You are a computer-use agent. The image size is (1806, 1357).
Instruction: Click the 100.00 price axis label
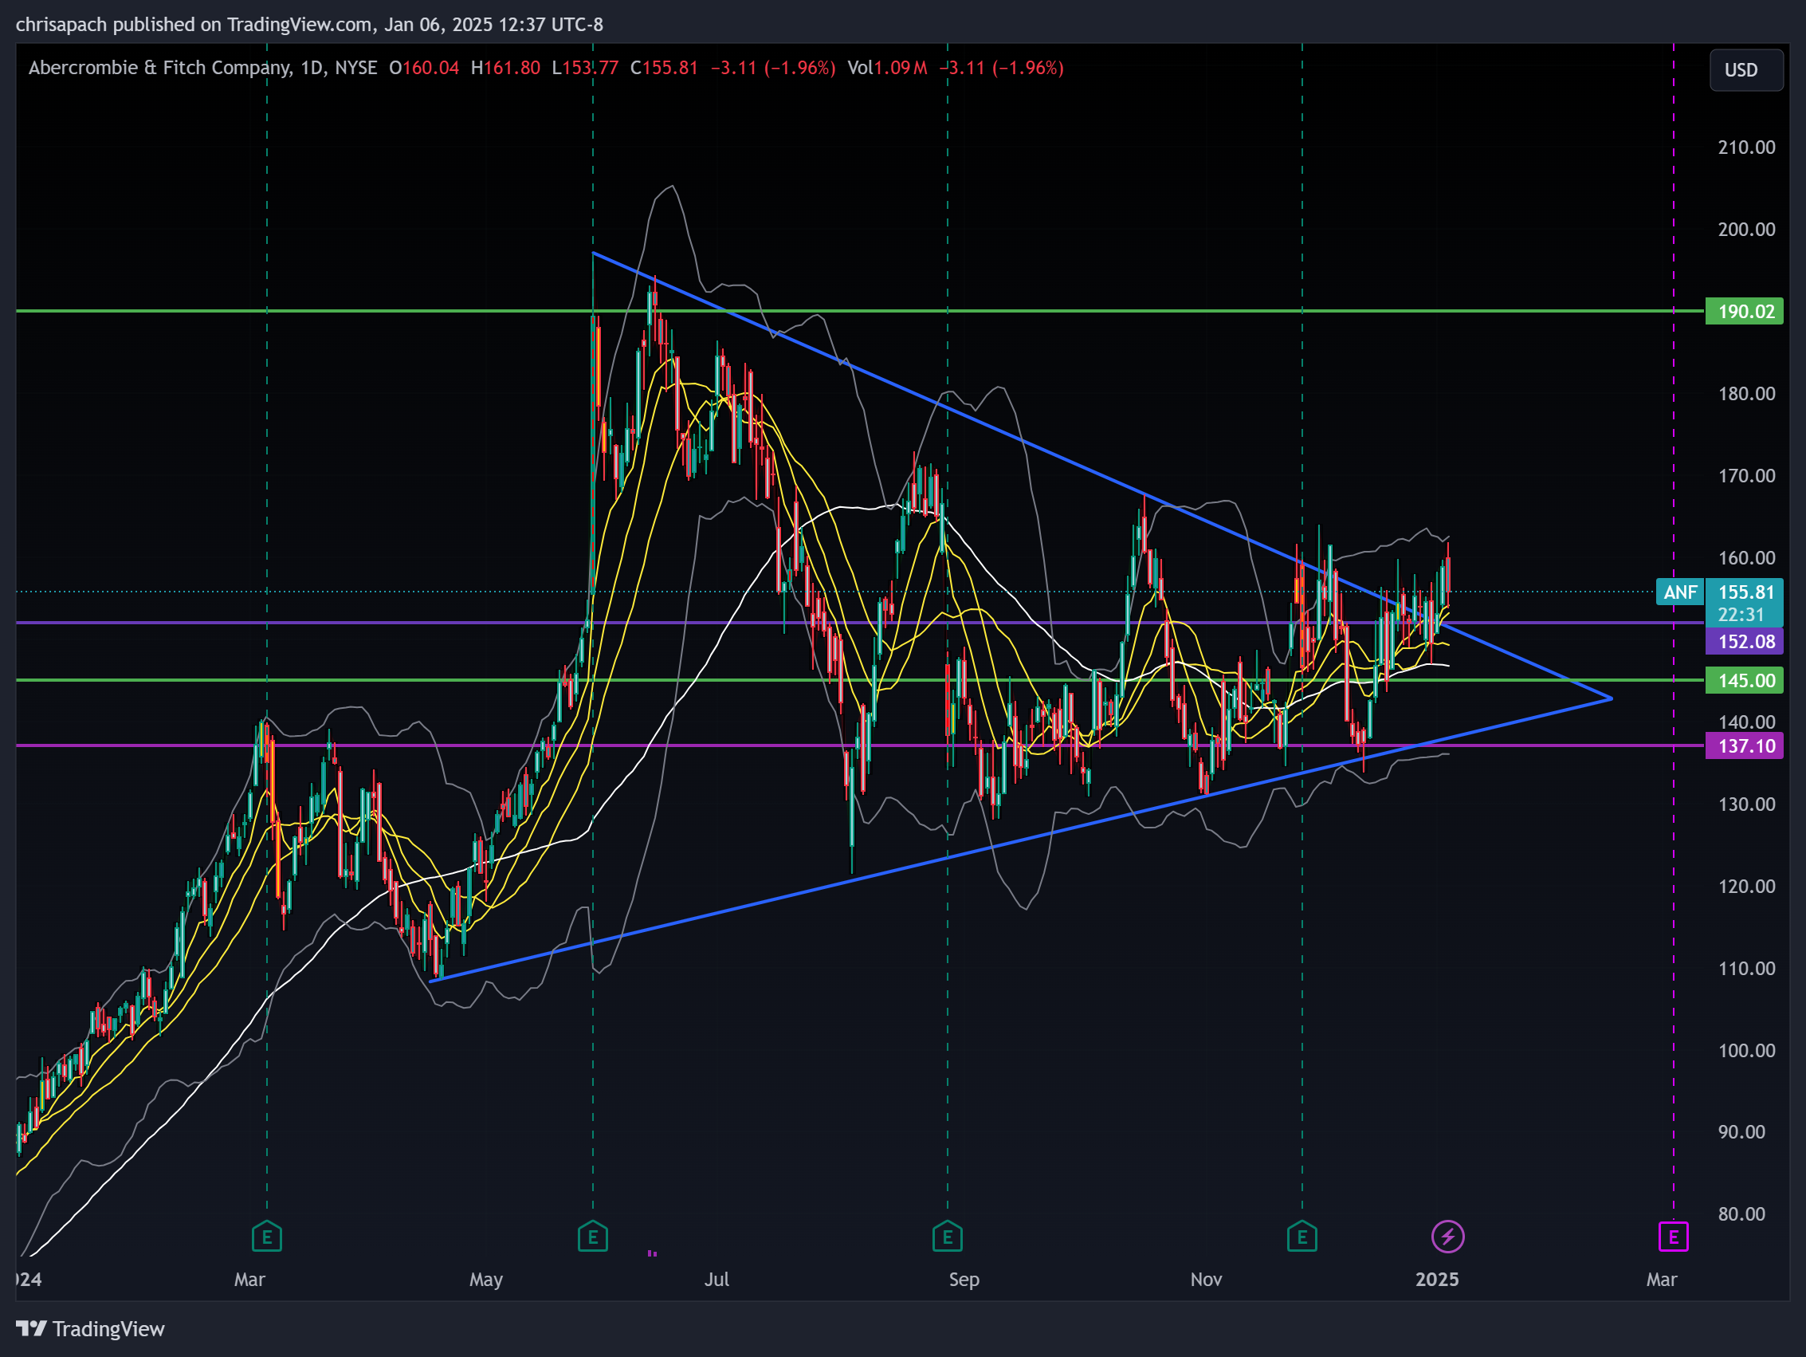coord(1745,1051)
